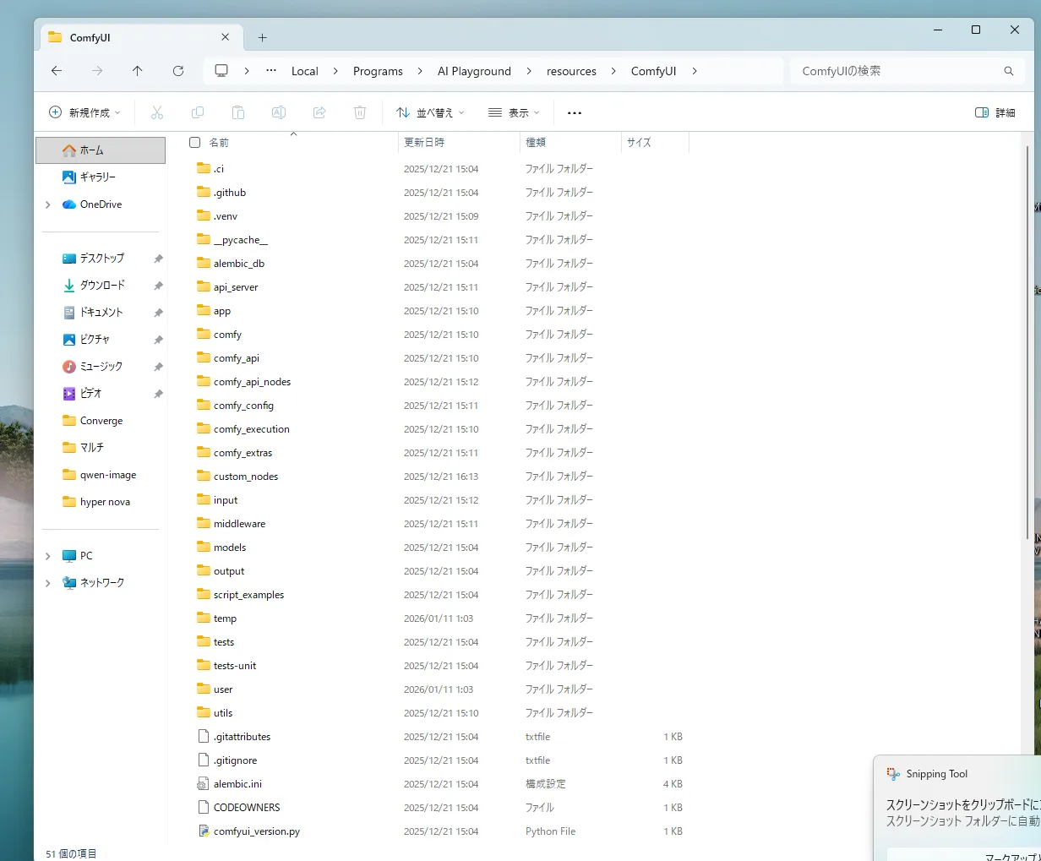
Task: Expand the OneDrive tree node
Action: (48, 204)
